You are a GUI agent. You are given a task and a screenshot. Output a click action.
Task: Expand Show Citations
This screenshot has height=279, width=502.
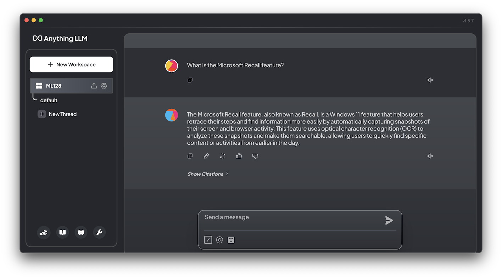208,174
